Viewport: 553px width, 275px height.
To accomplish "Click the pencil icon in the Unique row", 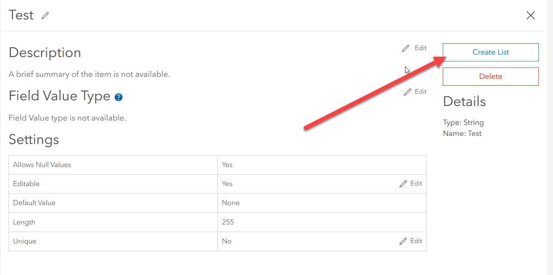I will coord(403,241).
